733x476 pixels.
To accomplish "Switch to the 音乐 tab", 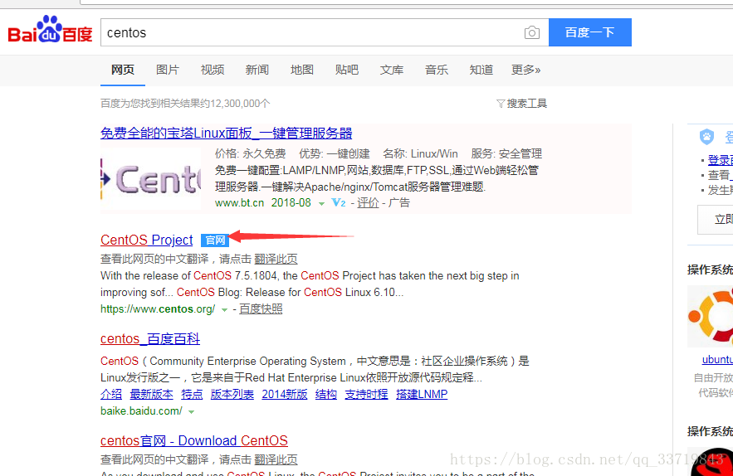I will tap(437, 70).
